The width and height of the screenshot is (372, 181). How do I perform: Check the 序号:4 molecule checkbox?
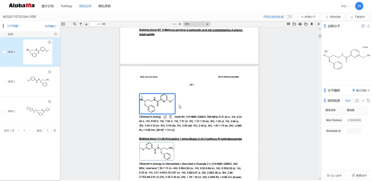pyautogui.click(x=4, y=52)
